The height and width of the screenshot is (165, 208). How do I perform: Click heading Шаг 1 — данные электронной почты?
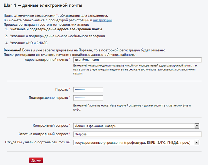point(43,5)
